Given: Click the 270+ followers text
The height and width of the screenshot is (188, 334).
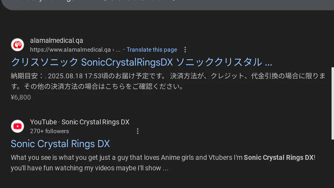Looking at the screenshot, I should [x=49, y=131].
